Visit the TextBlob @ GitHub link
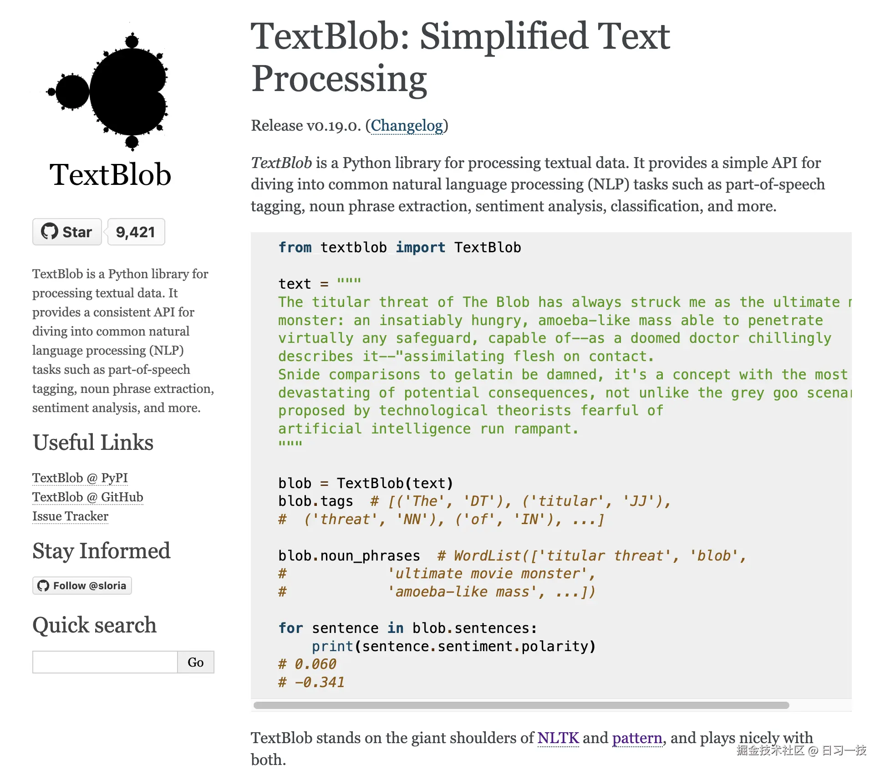 (87, 497)
